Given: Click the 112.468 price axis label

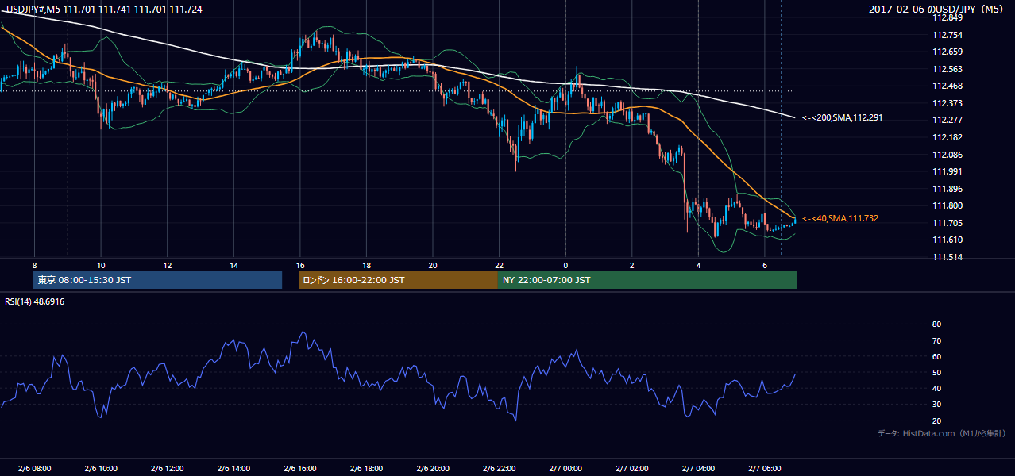Looking at the screenshot, I should (946, 86).
